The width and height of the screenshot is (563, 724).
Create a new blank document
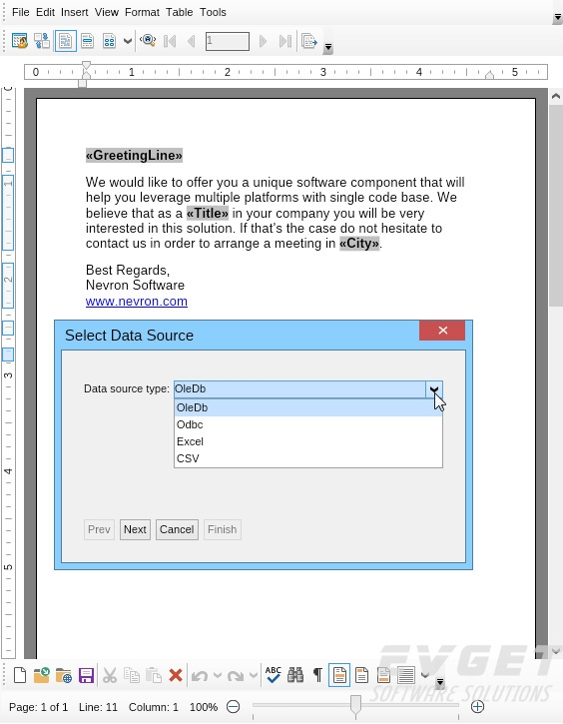(x=19, y=675)
